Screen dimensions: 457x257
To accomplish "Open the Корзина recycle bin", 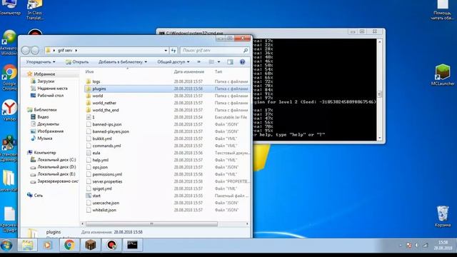I will click(443, 216).
